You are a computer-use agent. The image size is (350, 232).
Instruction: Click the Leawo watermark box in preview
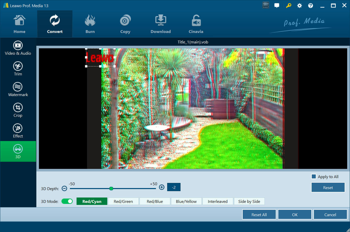(100, 57)
